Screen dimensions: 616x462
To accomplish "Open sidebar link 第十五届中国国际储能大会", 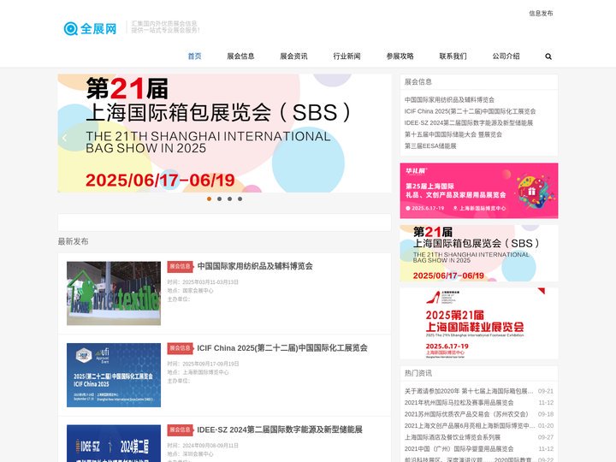I will pos(453,134).
